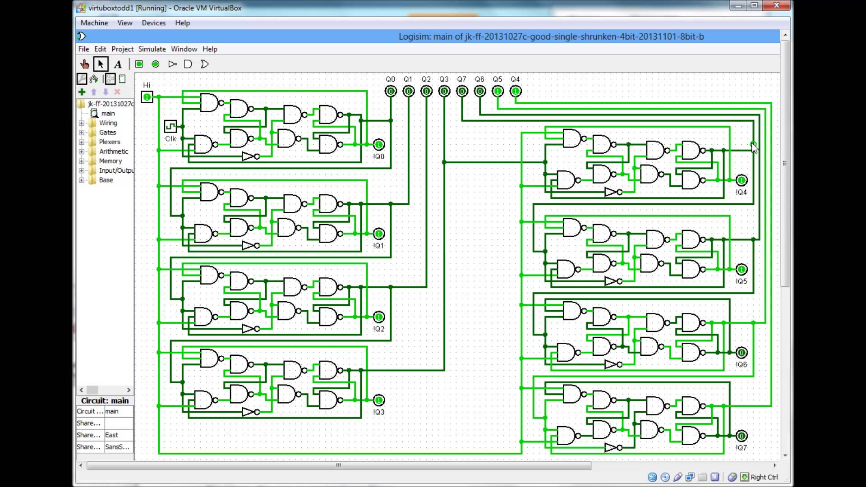This screenshot has width=866, height=487.
Task: Open the Project menu
Action: tap(122, 49)
